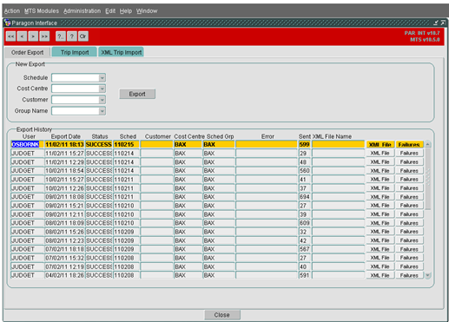Expand the Schedule dropdown
The height and width of the screenshot is (322, 449).
click(102, 78)
